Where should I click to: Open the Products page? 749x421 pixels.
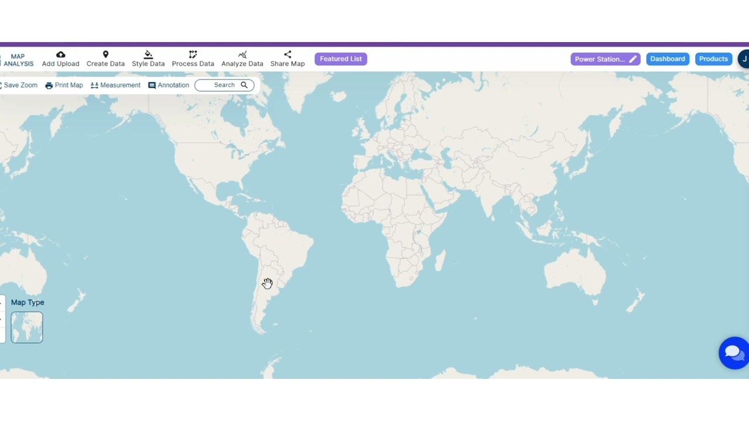713,59
